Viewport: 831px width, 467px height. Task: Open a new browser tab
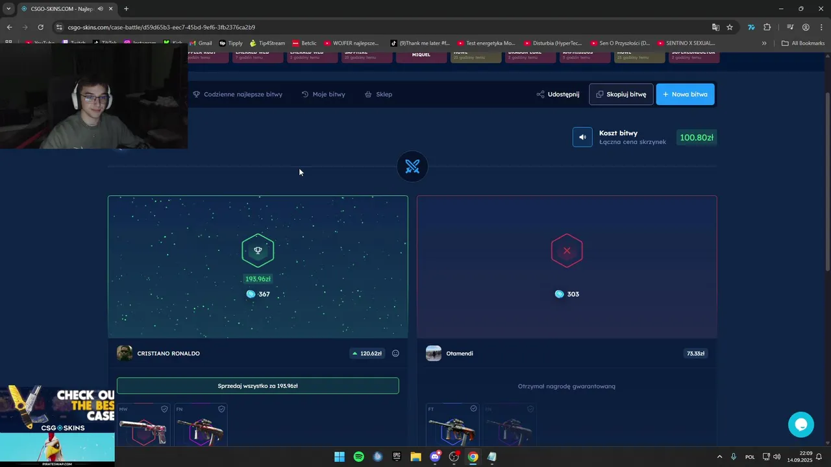coord(126,8)
